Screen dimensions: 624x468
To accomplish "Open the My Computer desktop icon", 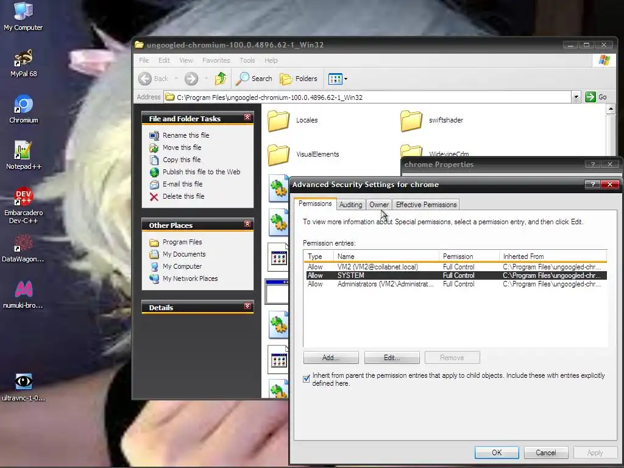I will [23, 16].
